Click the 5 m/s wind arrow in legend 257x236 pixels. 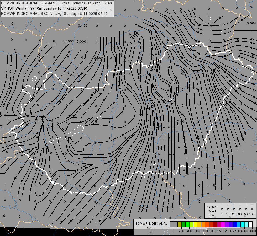coord(222,207)
